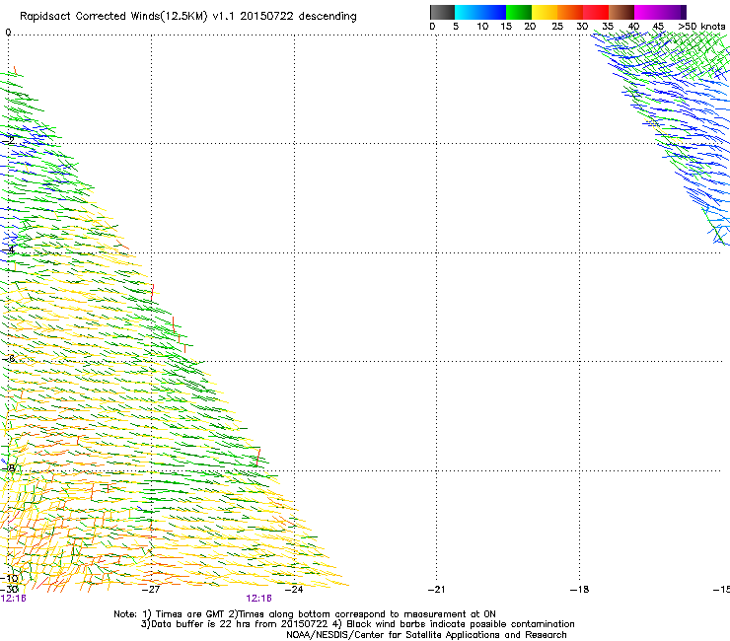Click the '10' label under the color bar
730x641 pixels.
point(482,27)
